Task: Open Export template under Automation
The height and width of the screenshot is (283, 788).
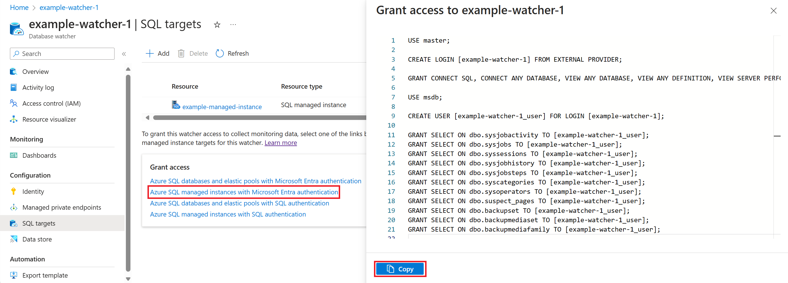Action: [45, 275]
